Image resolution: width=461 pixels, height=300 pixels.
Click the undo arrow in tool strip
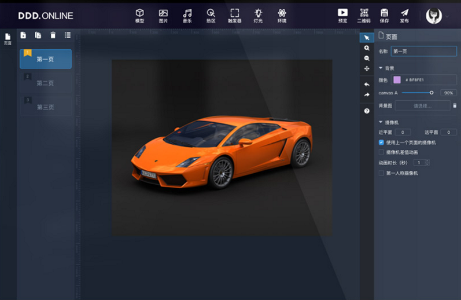[x=367, y=85]
